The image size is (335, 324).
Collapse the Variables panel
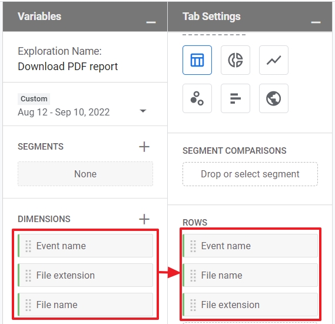(x=151, y=22)
